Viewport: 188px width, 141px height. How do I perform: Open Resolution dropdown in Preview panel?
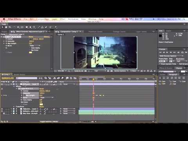181,61
